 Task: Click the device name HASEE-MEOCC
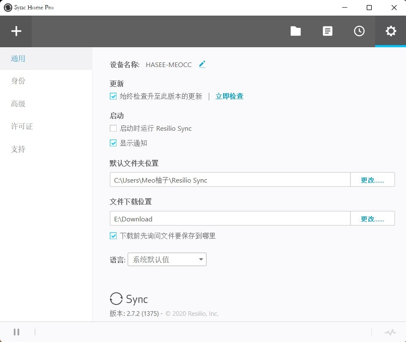tap(169, 65)
